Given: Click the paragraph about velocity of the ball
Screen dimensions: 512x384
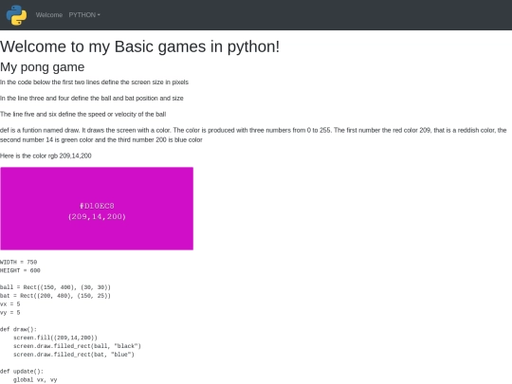Looking at the screenshot, I should pos(82,115).
